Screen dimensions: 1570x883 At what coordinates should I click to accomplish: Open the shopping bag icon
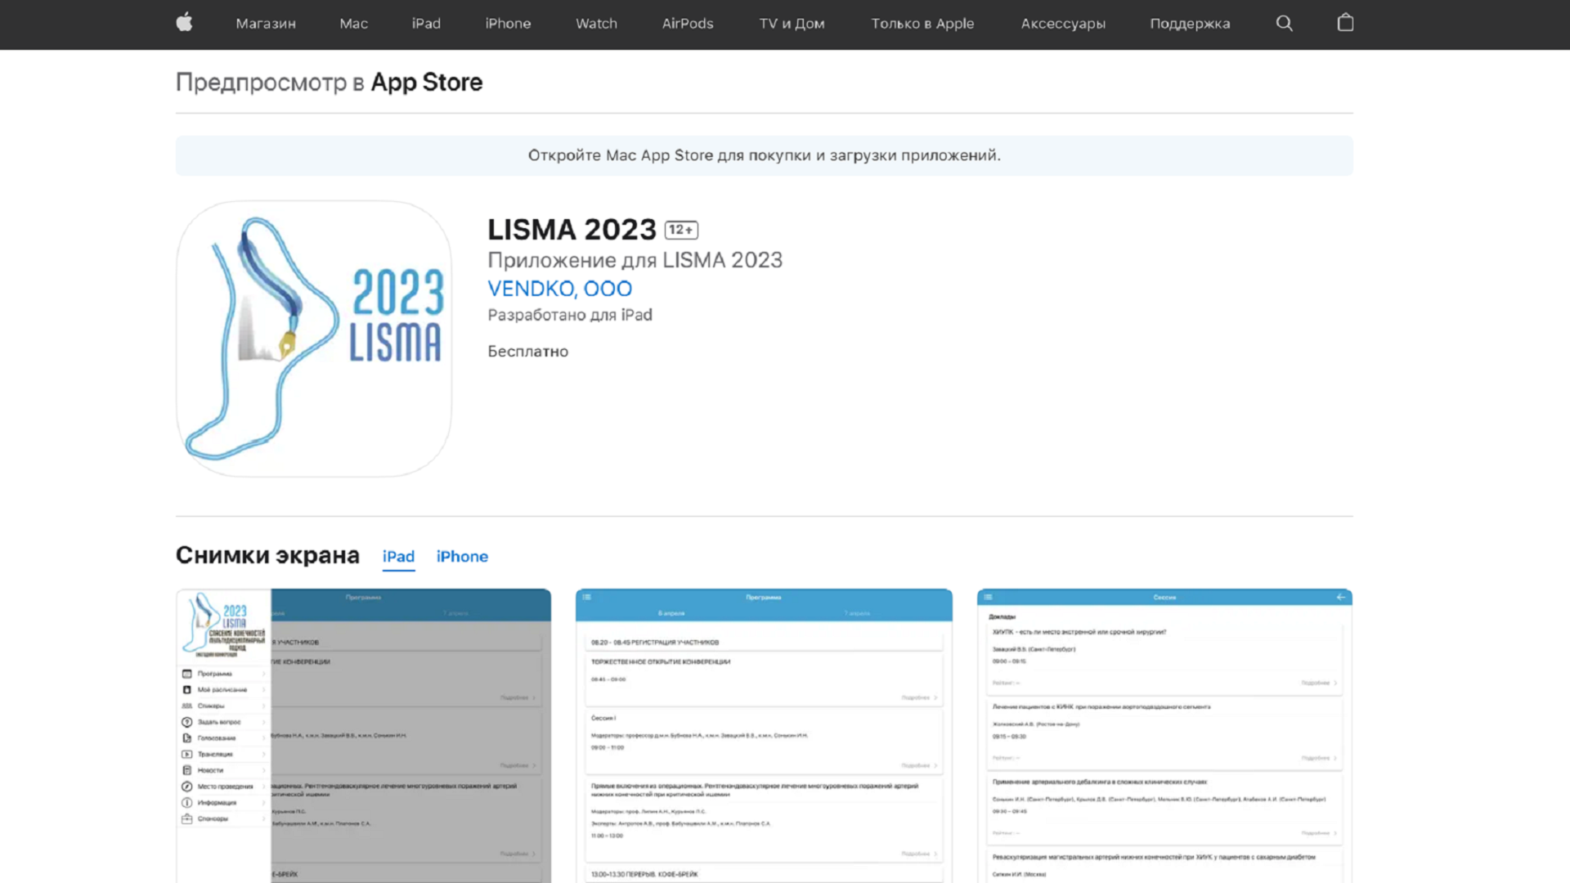coord(1345,23)
